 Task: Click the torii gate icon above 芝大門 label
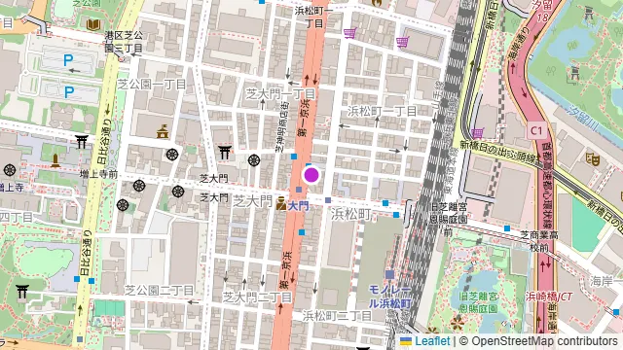click(225, 152)
